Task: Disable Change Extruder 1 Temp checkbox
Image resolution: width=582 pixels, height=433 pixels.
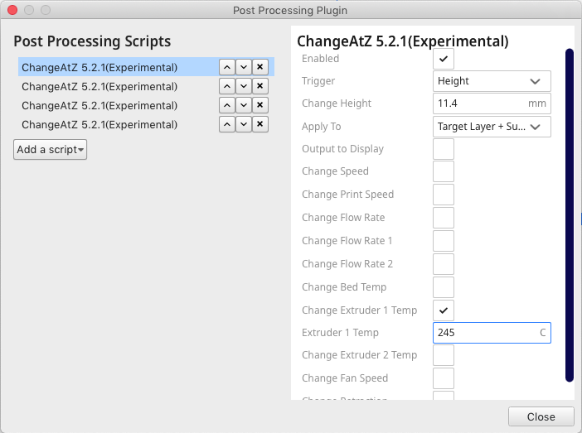Action: coord(444,310)
